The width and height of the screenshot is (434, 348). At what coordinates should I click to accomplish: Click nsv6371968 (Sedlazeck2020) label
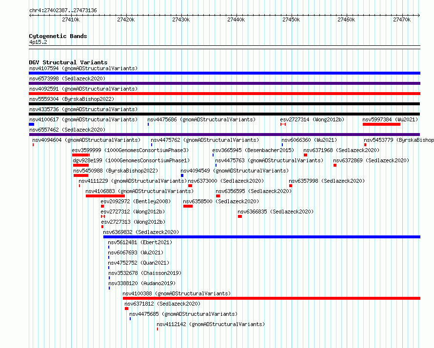341,150
